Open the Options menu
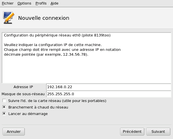Viewport: 173px width, 139px height. [x=24, y=3]
